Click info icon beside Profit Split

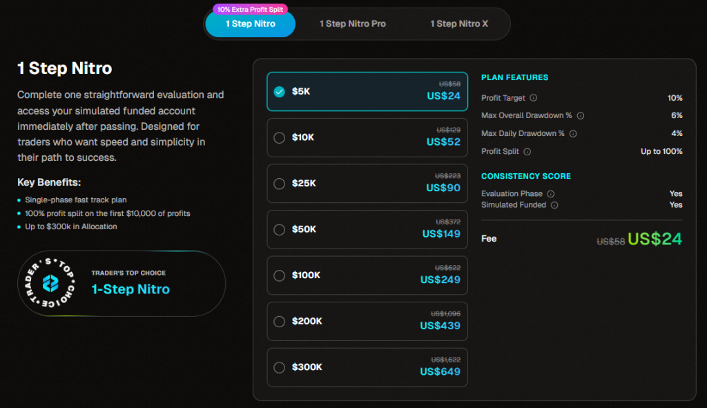pos(527,152)
